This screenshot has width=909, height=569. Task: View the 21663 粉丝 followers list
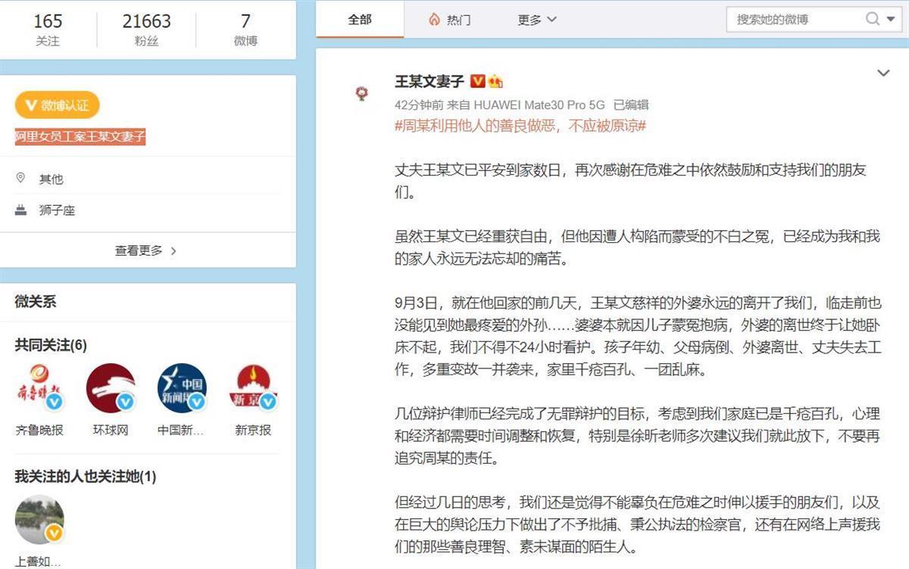[x=146, y=30]
